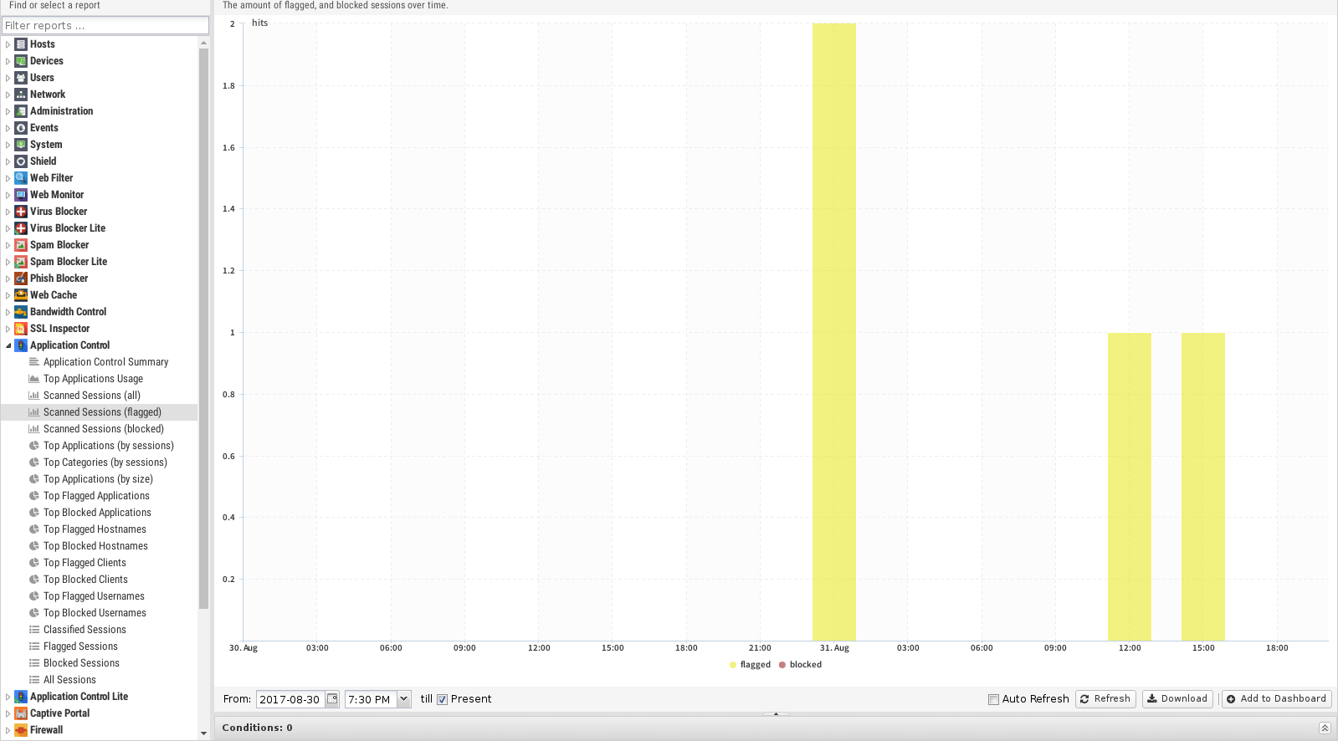Expand the Conditions panel

point(1325,728)
